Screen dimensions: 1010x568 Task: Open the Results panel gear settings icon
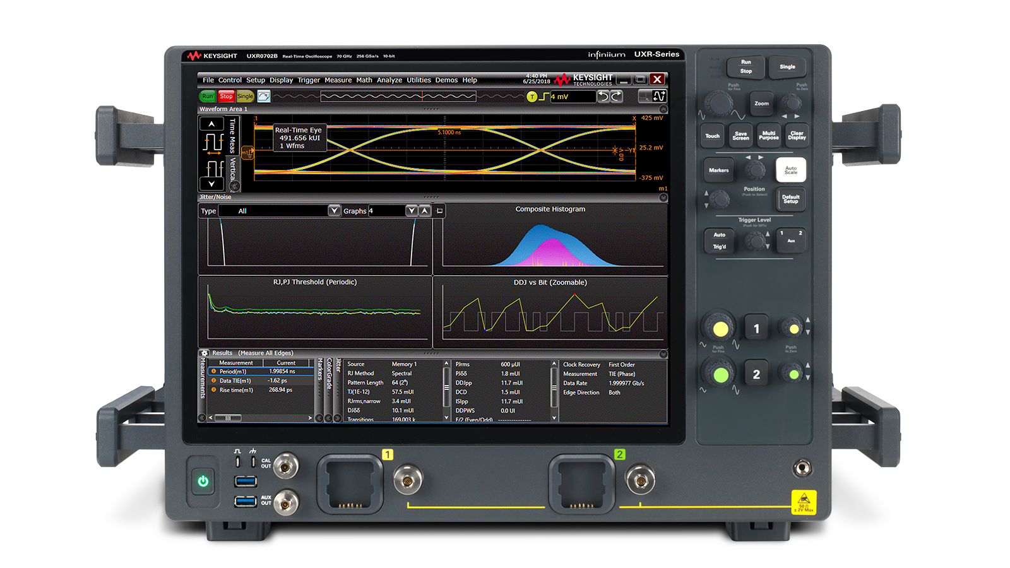pyautogui.click(x=204, y=353)
